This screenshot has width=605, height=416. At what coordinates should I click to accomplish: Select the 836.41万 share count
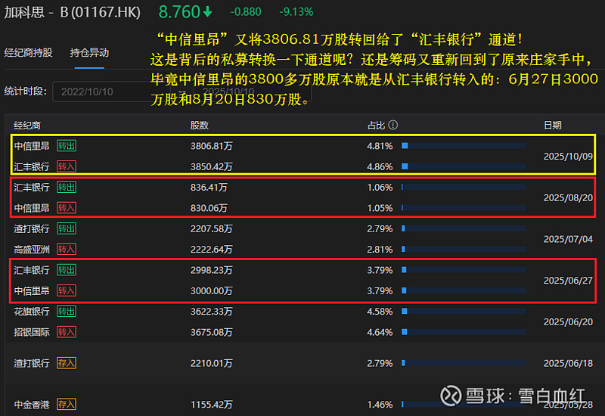pyautogui.click(x=209, y=187)
